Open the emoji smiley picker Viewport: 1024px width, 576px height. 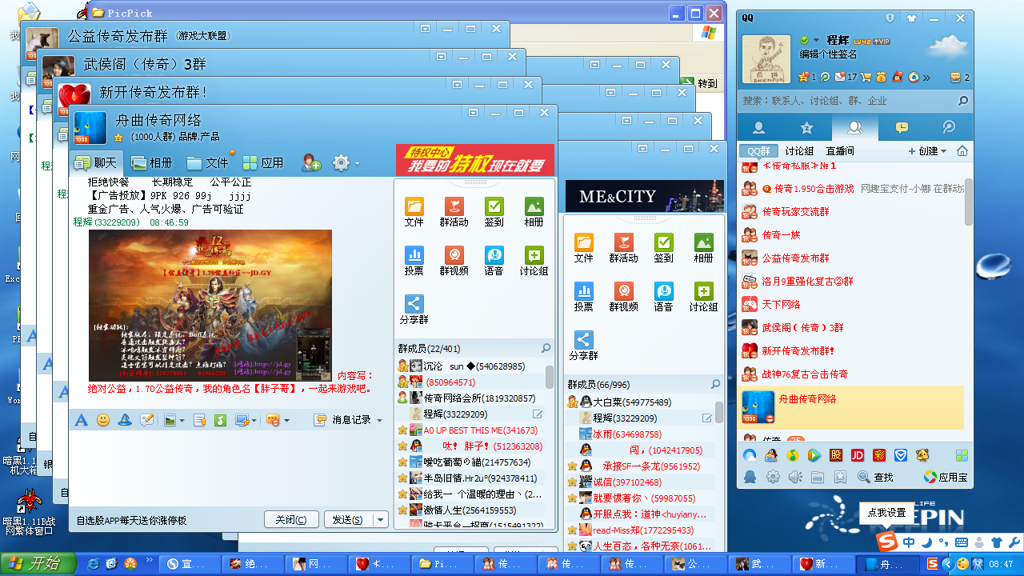point(103,420)
